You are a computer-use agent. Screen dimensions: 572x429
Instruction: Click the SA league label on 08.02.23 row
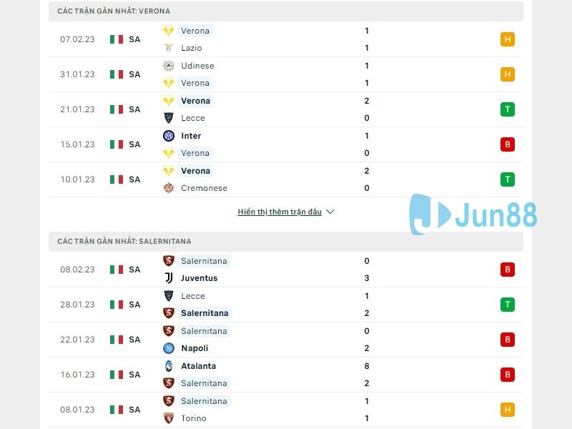point(135,270)
